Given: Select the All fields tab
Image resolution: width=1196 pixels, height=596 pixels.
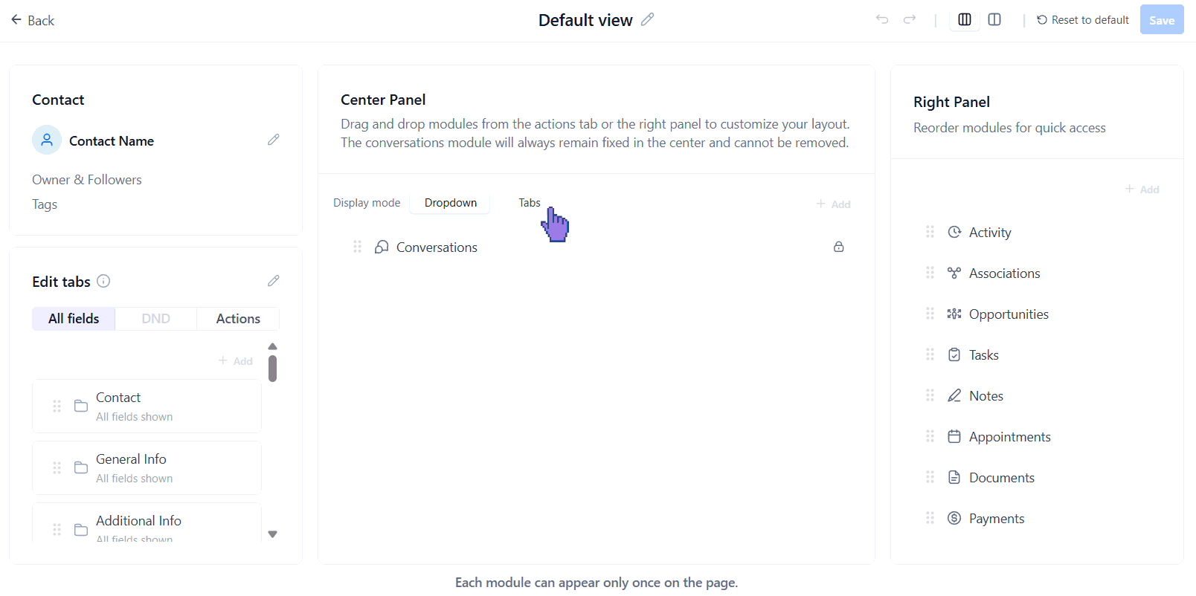Looking at the screenshot, I should click(74, 318).
